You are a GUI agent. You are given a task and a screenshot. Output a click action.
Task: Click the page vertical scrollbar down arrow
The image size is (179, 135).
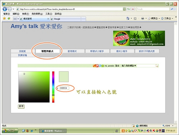(175, 122)
